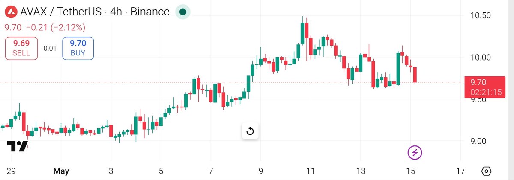514x180 pixels.
Task: Click the -0.21 (-2.12%) change text
Action: (x=55, y=28)
